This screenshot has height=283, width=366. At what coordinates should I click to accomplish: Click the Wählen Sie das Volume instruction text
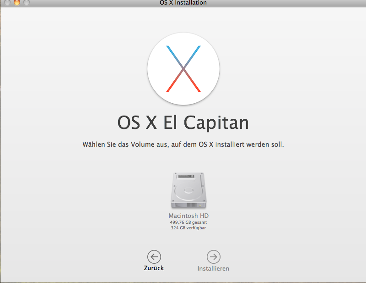point(183,144)
